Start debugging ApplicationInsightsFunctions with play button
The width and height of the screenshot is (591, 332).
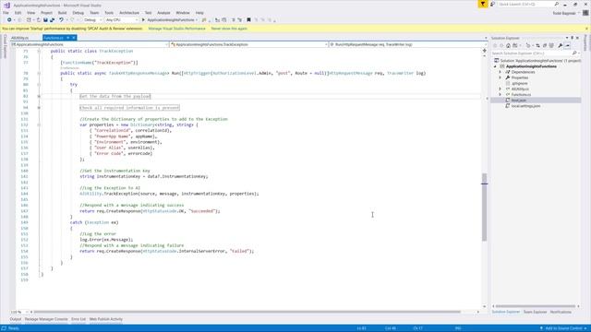pyautogui.click(x=143, y=20)
